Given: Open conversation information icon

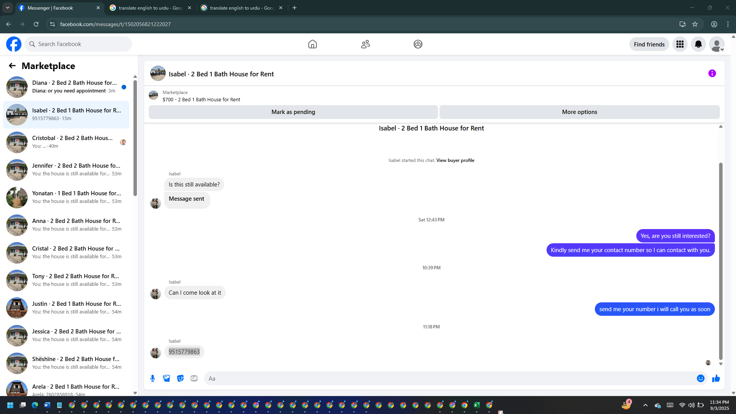Looking at the screenshot, I should pos(712,73).
